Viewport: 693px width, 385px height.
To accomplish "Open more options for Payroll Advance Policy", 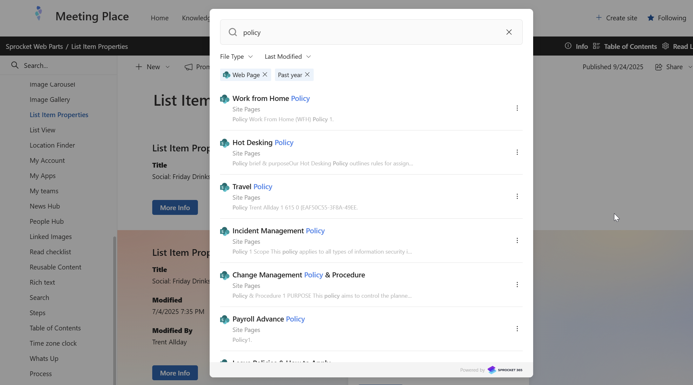I will point(517,329).
